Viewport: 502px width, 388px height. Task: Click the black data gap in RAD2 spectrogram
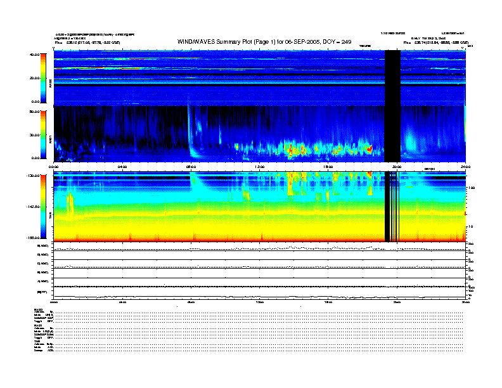pos(392,78)
